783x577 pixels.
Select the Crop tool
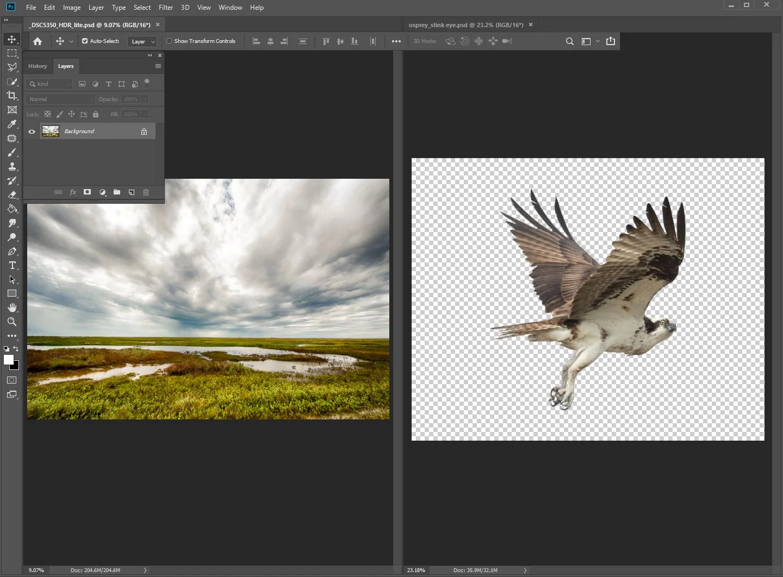click(12, 96)
